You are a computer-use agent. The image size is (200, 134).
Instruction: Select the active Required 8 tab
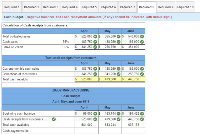click(x=146, y=7)
